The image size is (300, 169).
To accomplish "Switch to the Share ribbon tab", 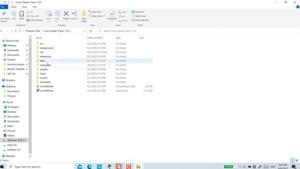I will [24, 7].
